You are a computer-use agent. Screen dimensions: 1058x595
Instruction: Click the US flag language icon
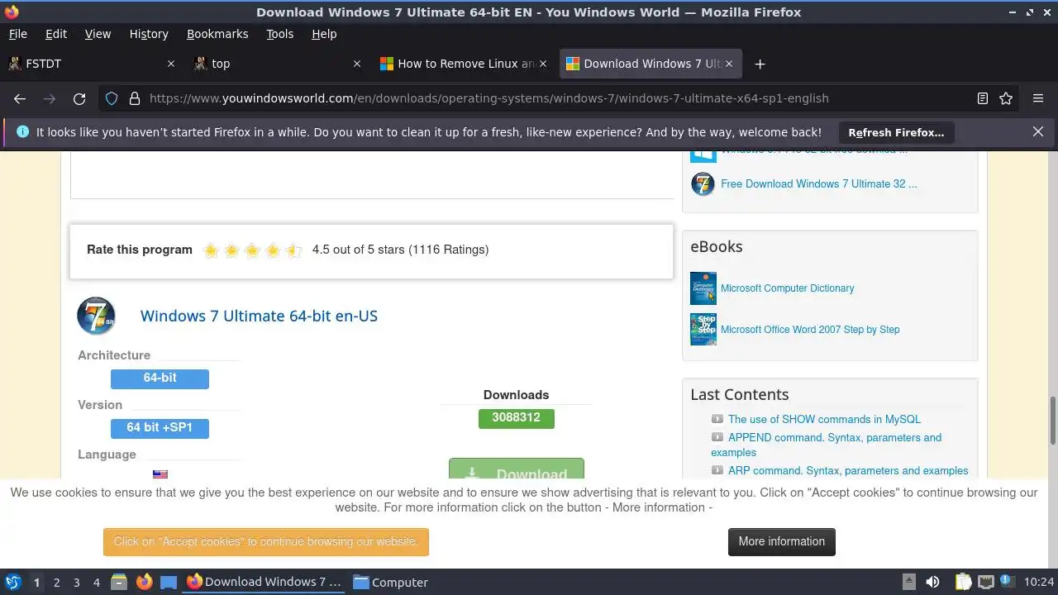[x=160, y=474]
